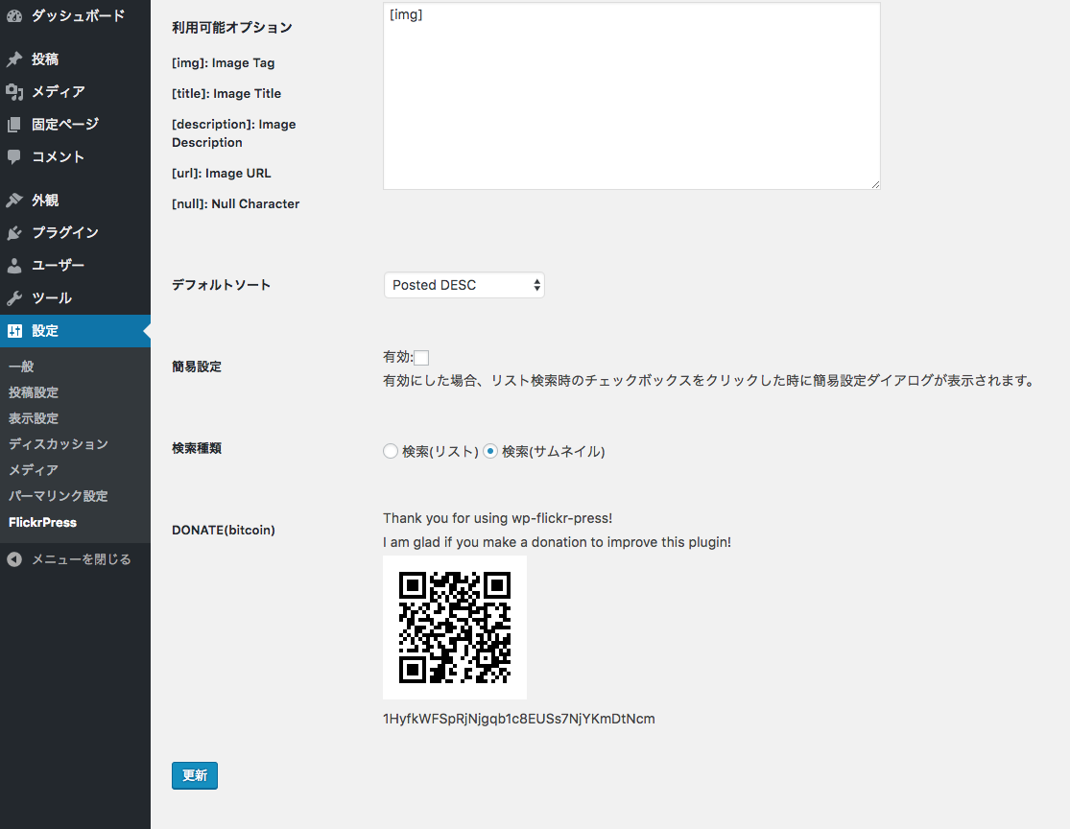
Task: Click the collapse arrow icon beside メニューを閉じる
Action: click(x=14, y=559)
